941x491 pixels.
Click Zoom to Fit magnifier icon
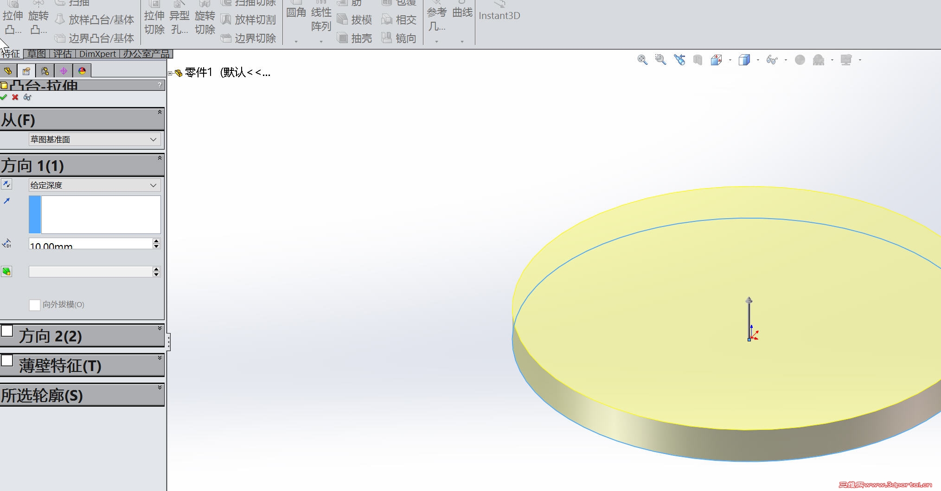(642, 60)
